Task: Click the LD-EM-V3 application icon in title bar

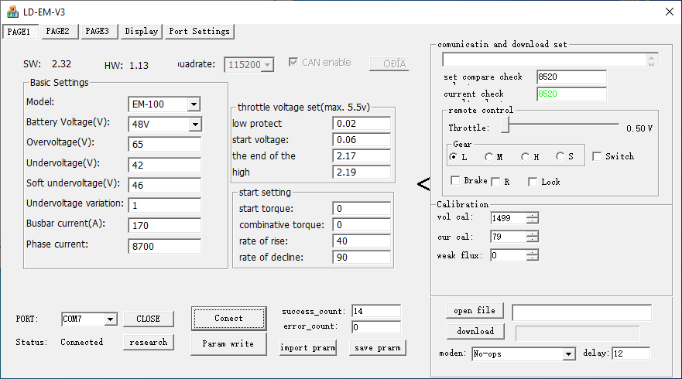Action: click(x=12, y=11)
